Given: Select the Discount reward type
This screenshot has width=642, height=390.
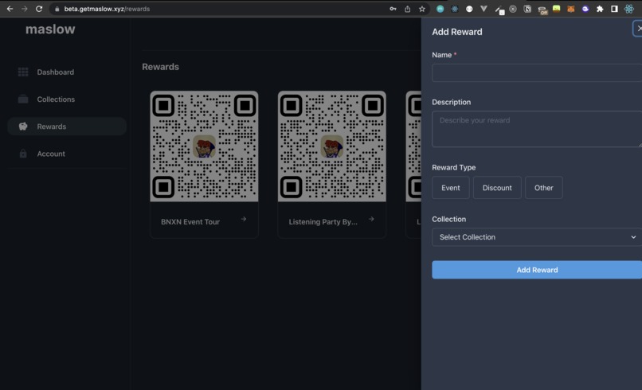Looking at the screenshot, I should click(497, 187).
